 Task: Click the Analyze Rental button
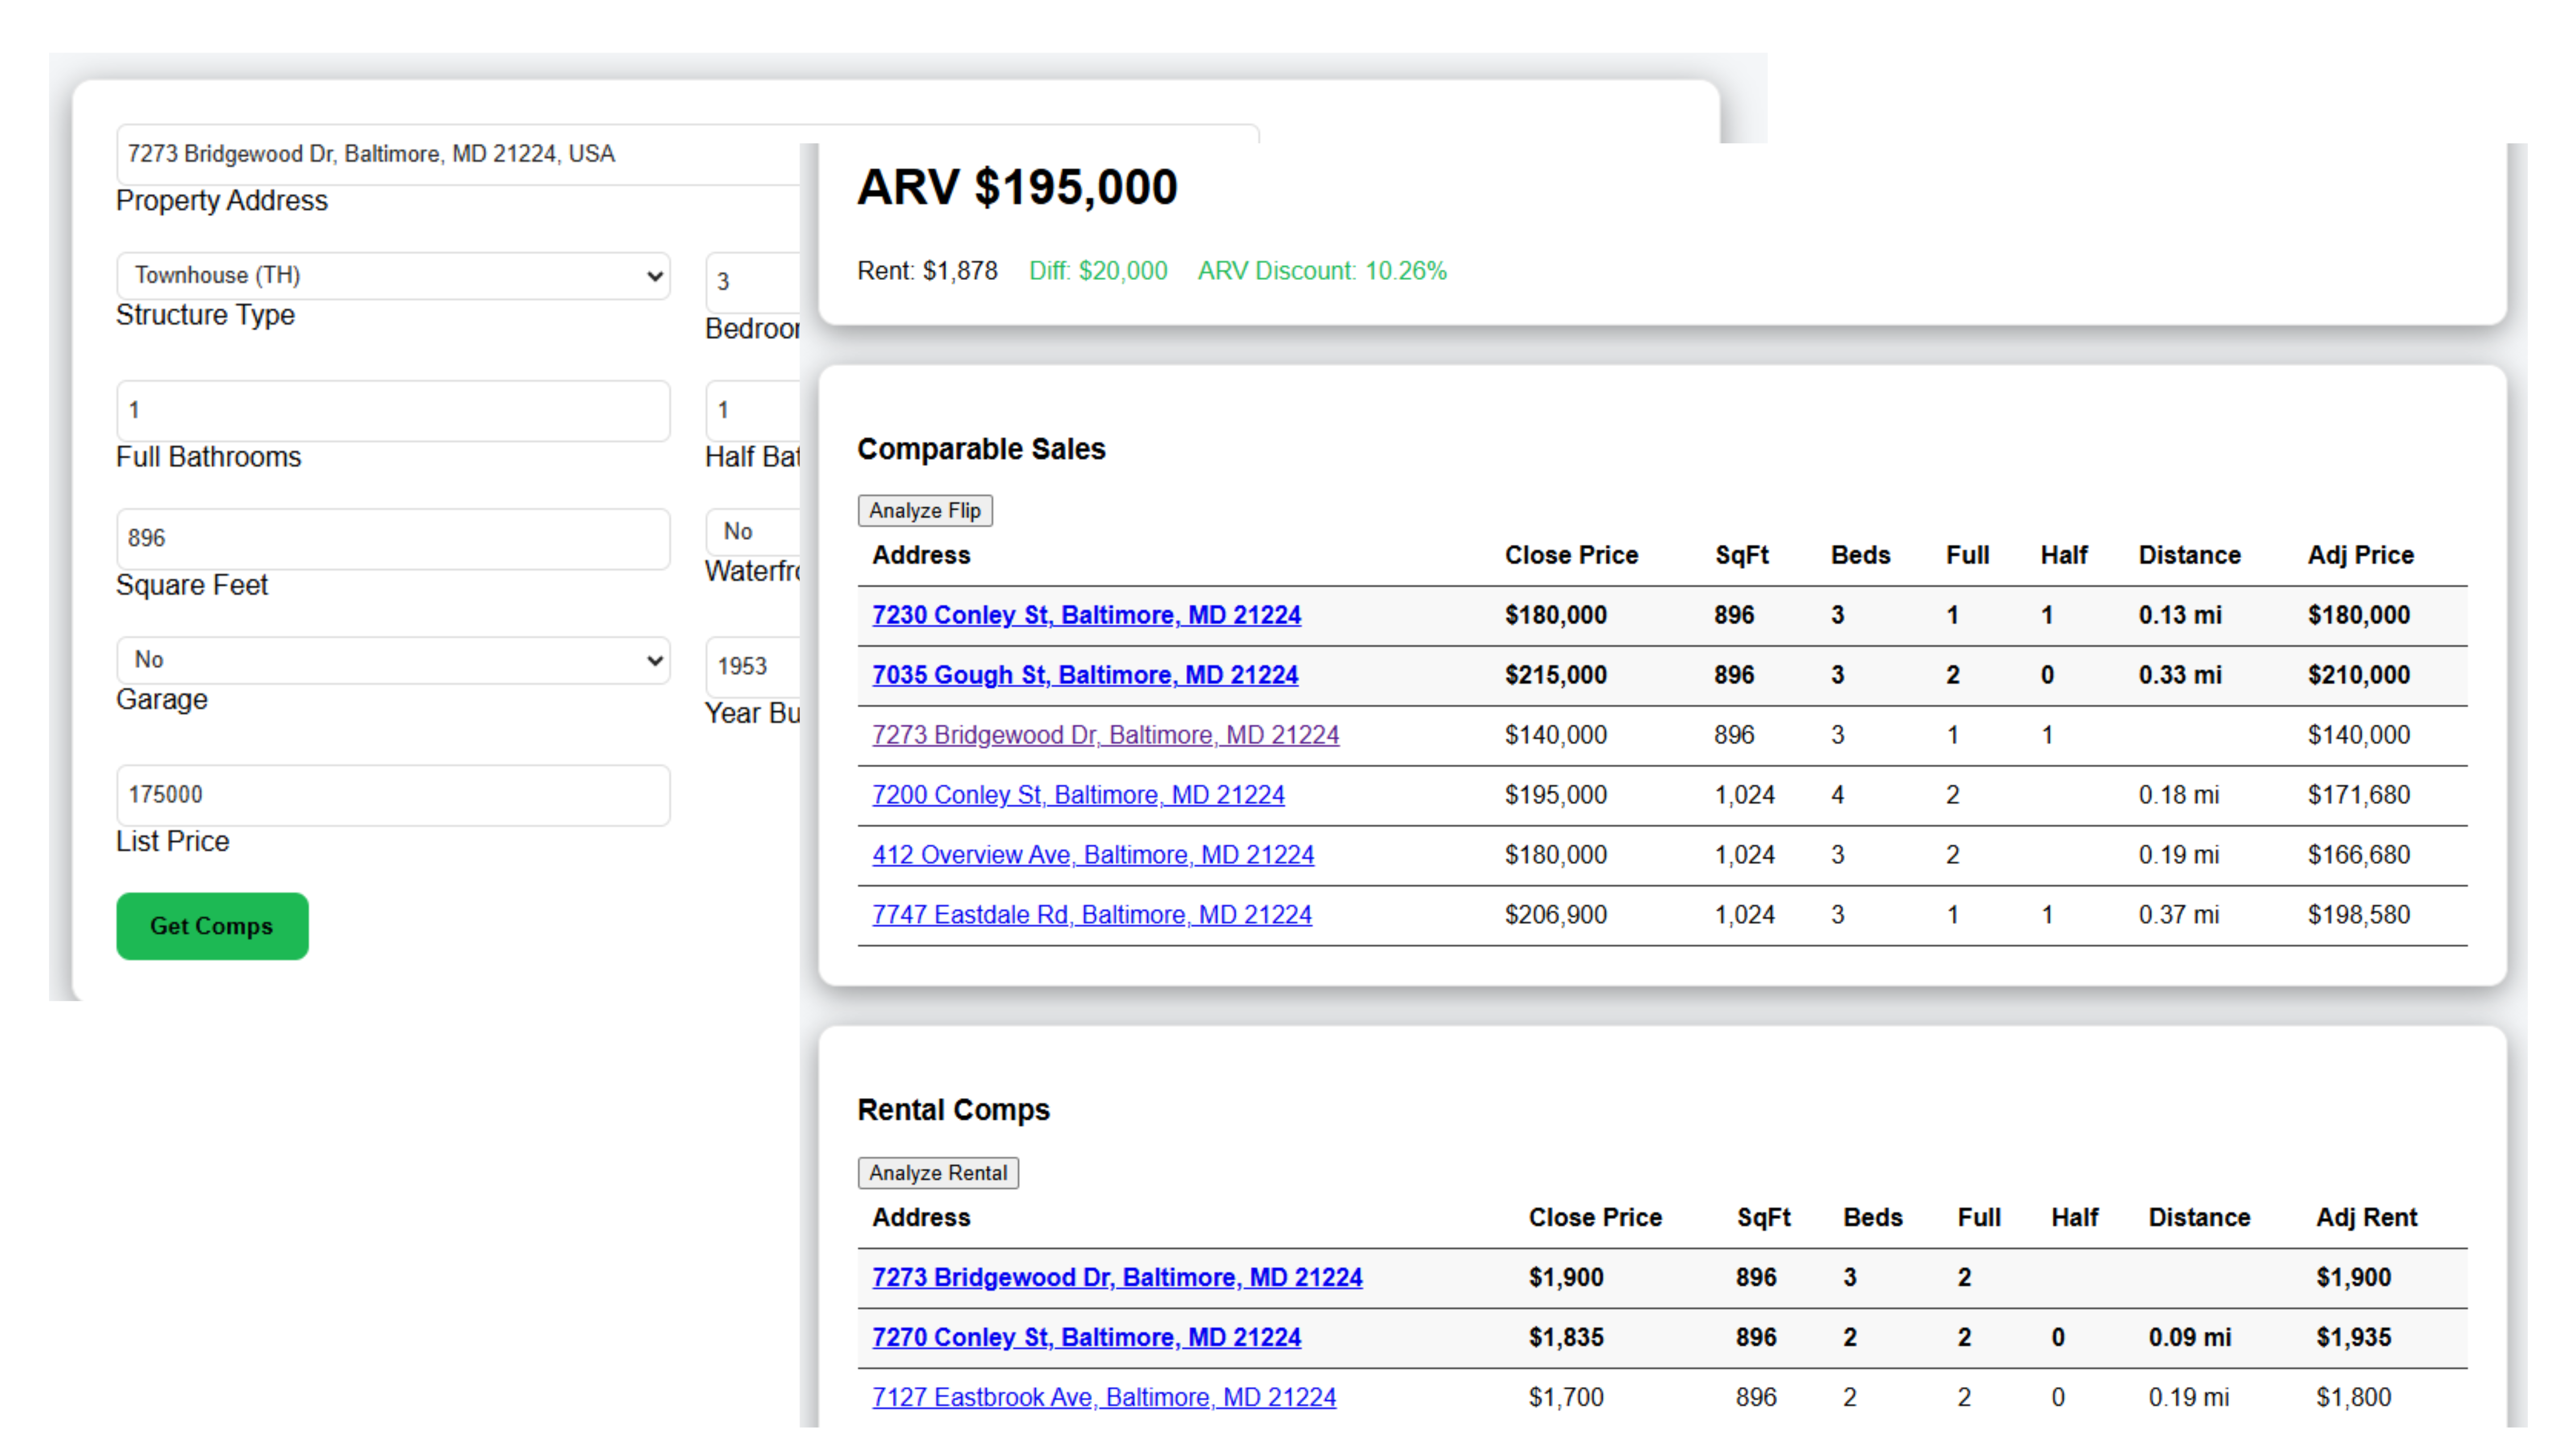coord(938,1173)
